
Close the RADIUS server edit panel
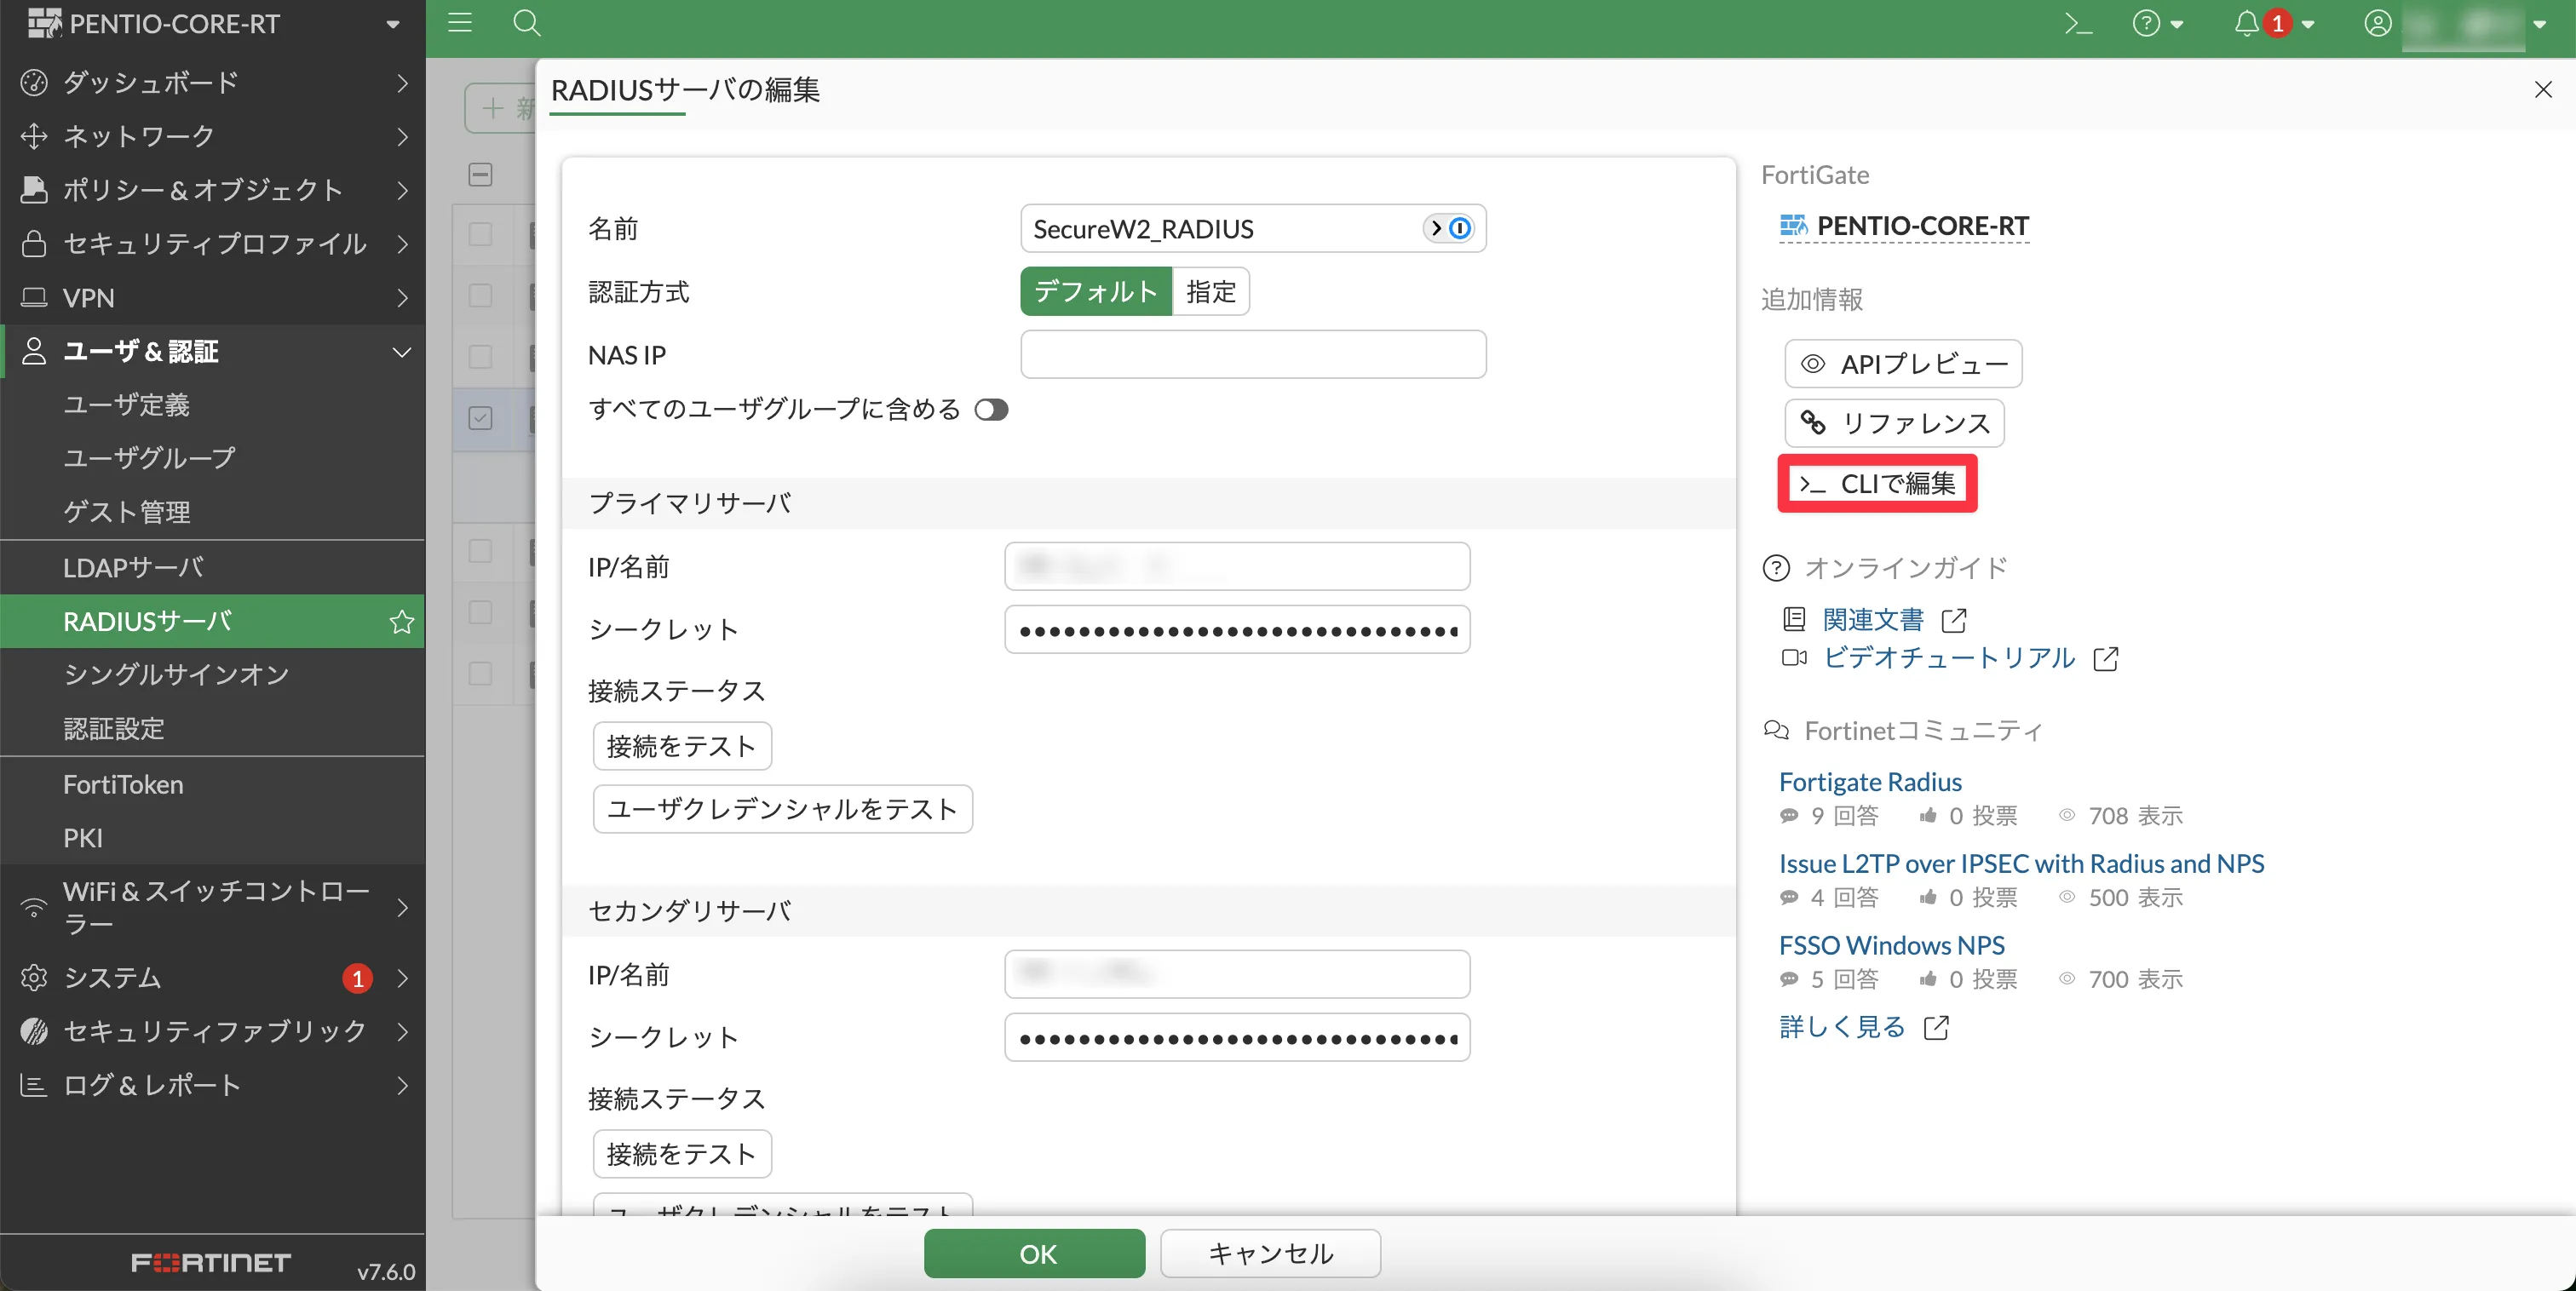(2543, 90)
